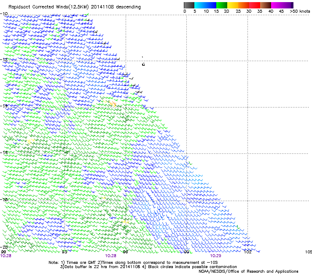Click the "10:28" time label beside longitude 96
The height and width of the screenshot is (274, 312).
(x=111, y=256)
